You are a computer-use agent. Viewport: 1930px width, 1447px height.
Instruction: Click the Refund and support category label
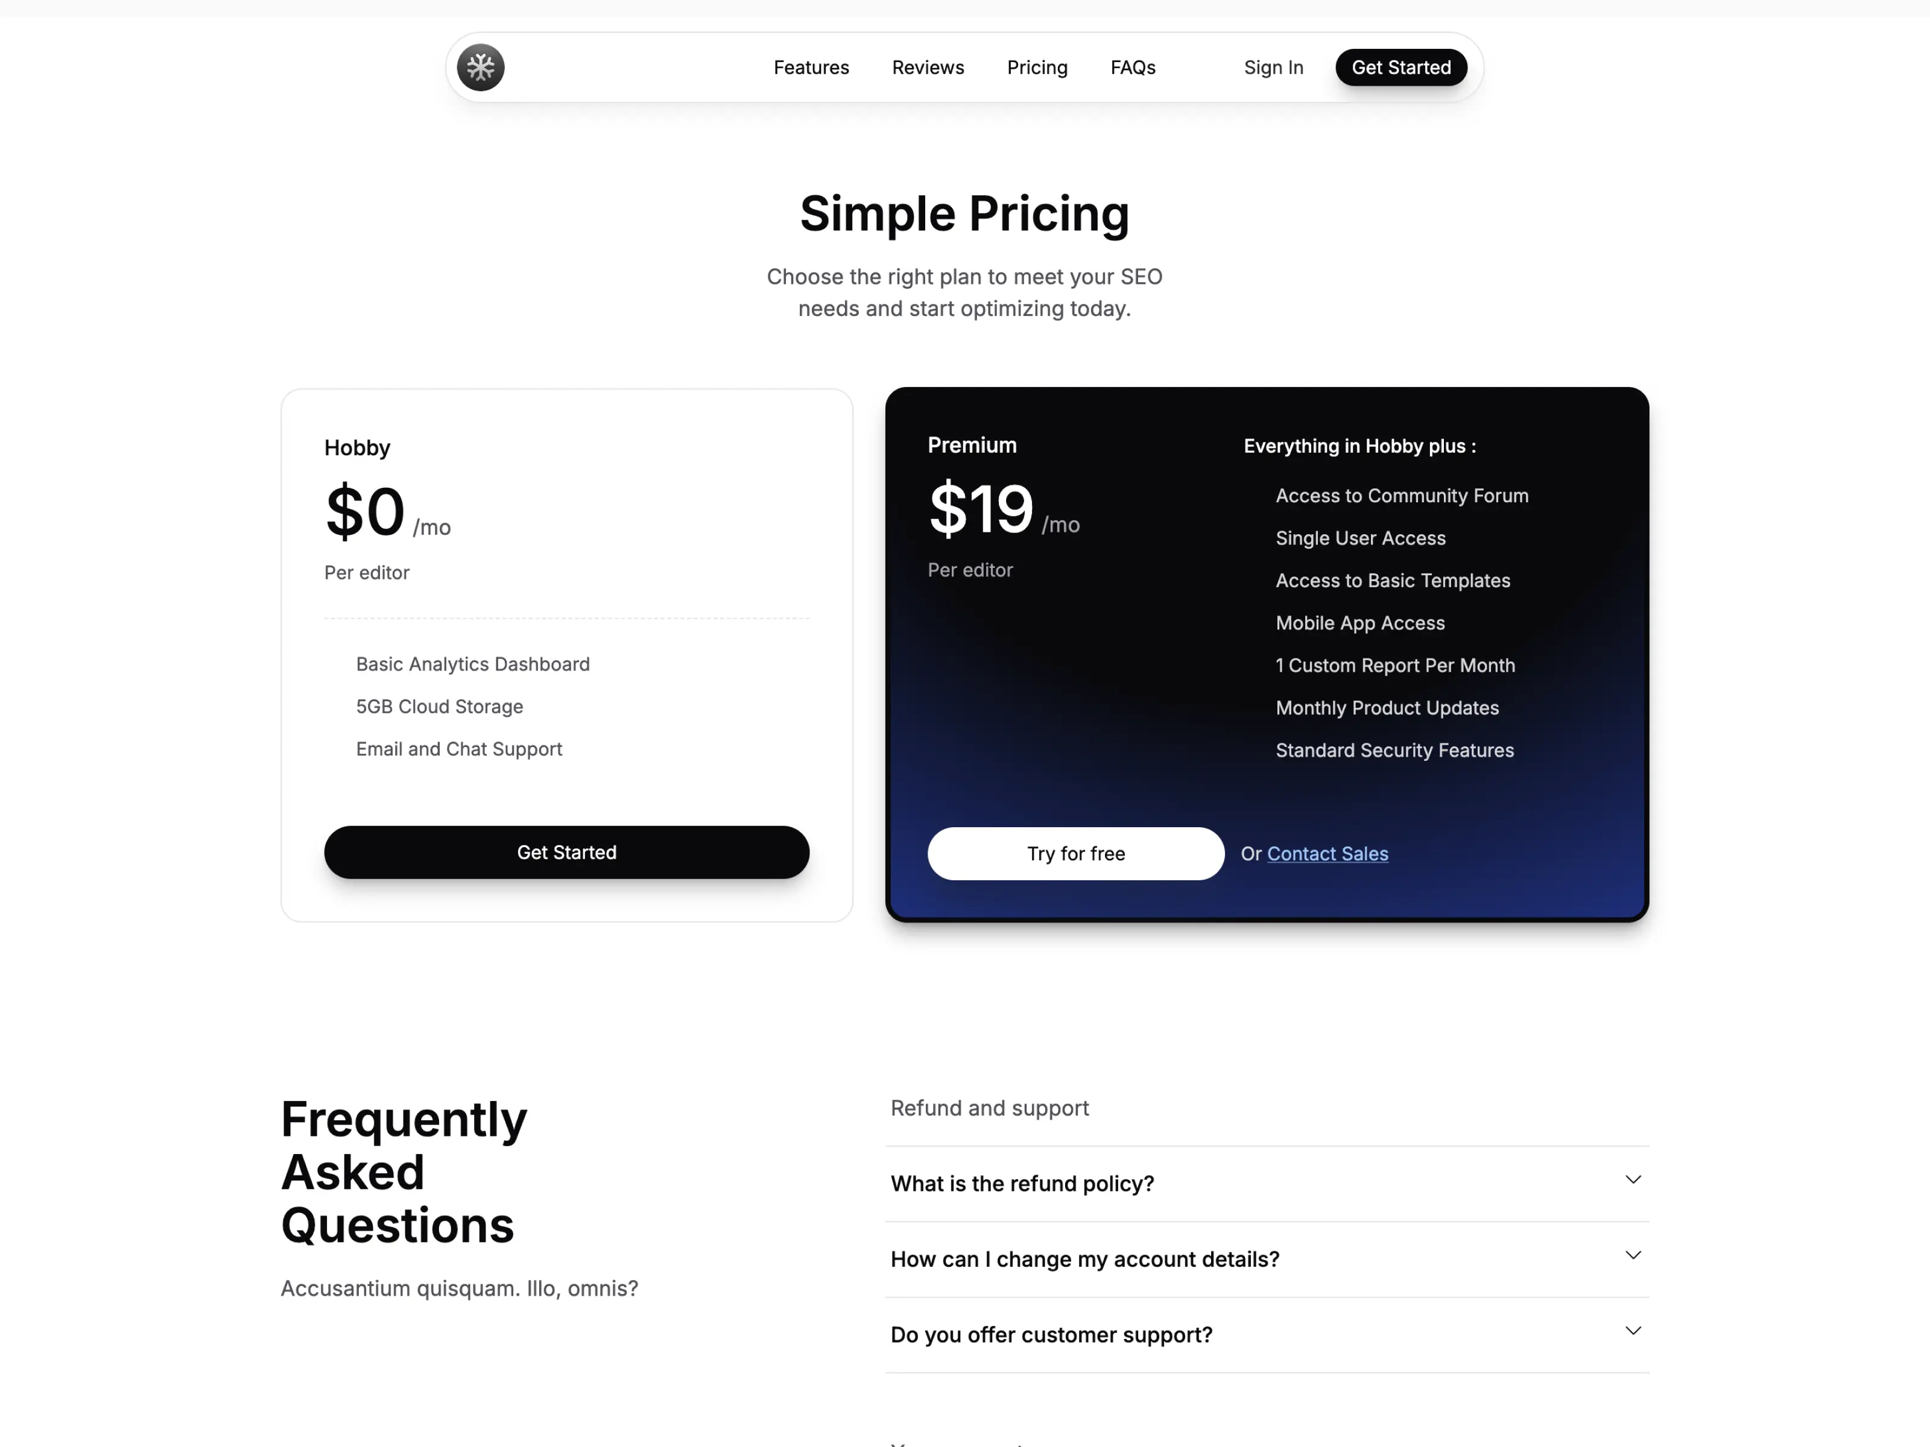(x=990, y=1109)
